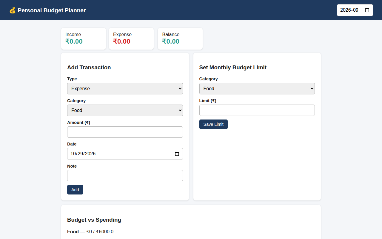
Task: Click the Note input field
Action: point(125,176)
